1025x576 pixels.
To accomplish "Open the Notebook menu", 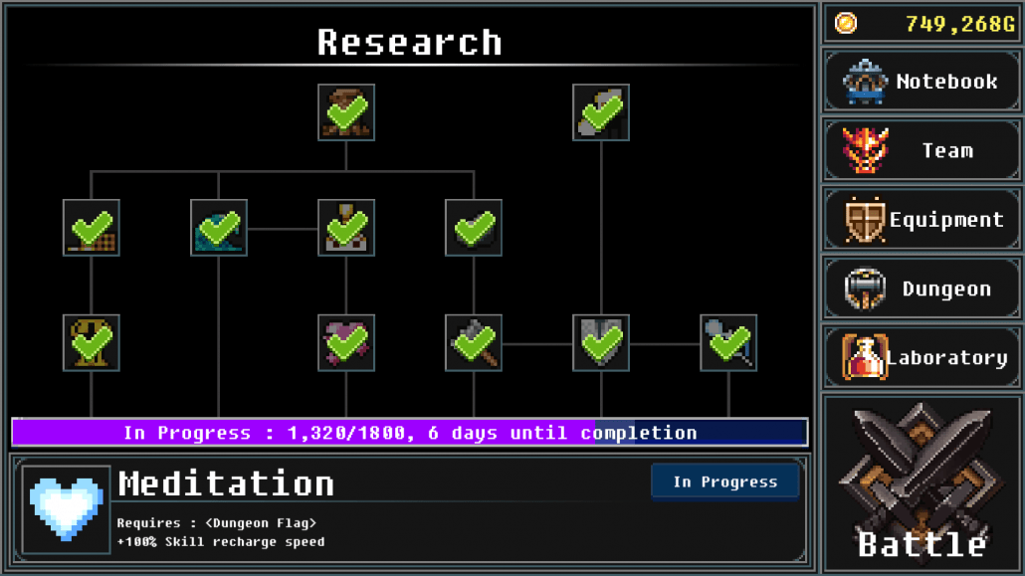I will pos(922,82).
